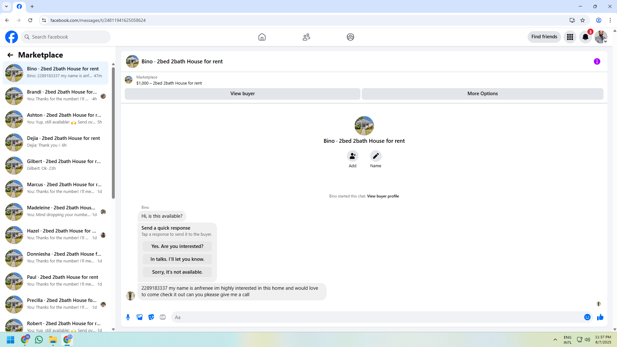The image size is (617, 347).
Task: Open the Notifications bell icon
Action: [585, 37]
